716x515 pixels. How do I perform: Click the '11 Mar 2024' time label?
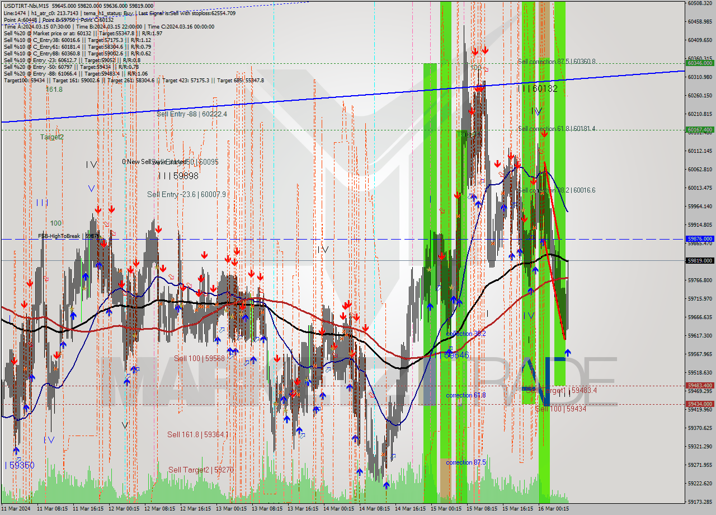click(16, 509)
